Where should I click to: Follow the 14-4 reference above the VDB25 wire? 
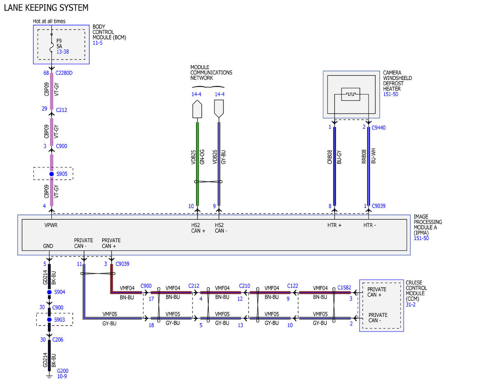click(x=196, y=94)
